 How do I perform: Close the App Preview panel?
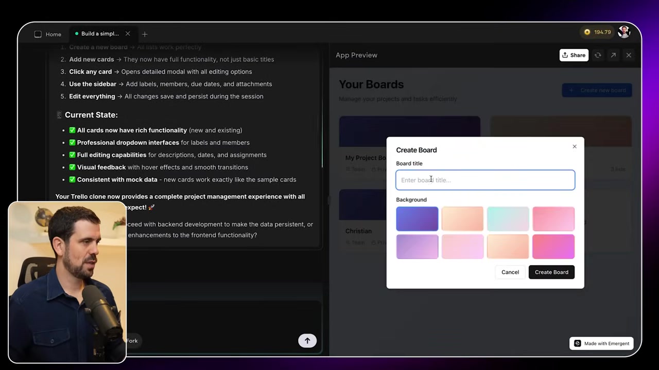pyautogui.click(x=629, y=55)
